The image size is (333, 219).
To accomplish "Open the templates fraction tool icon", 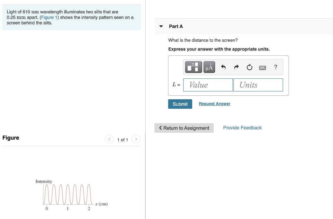I will (x=193, y=67).
